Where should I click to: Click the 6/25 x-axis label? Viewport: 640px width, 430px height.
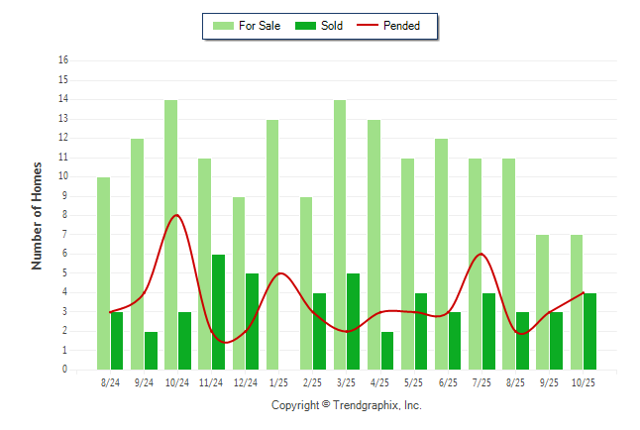pyautogui.click(x=448, y=381)
